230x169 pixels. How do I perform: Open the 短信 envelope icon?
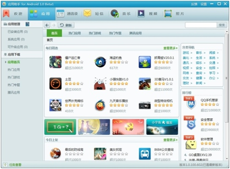click(x=87, y=14)
